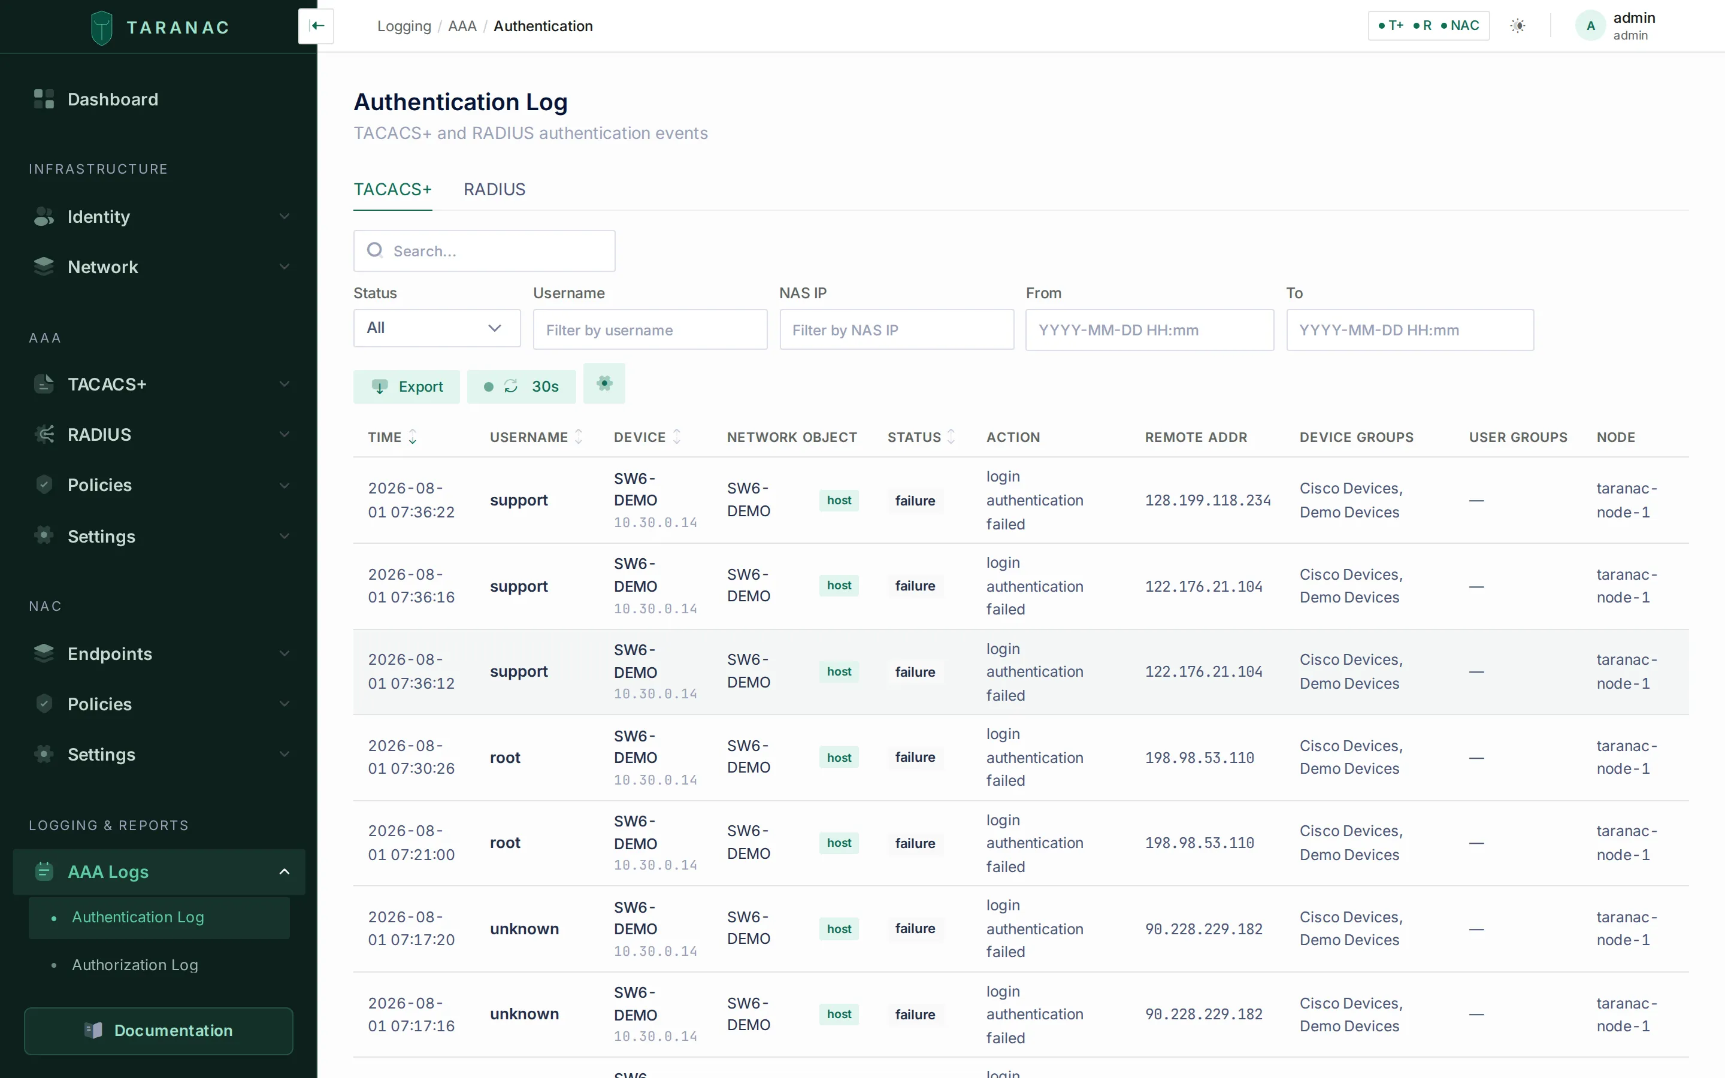The width and height of the screenshot is (1725, 1078).
Task: Click the Export download icon
Action: coord(380,386)
